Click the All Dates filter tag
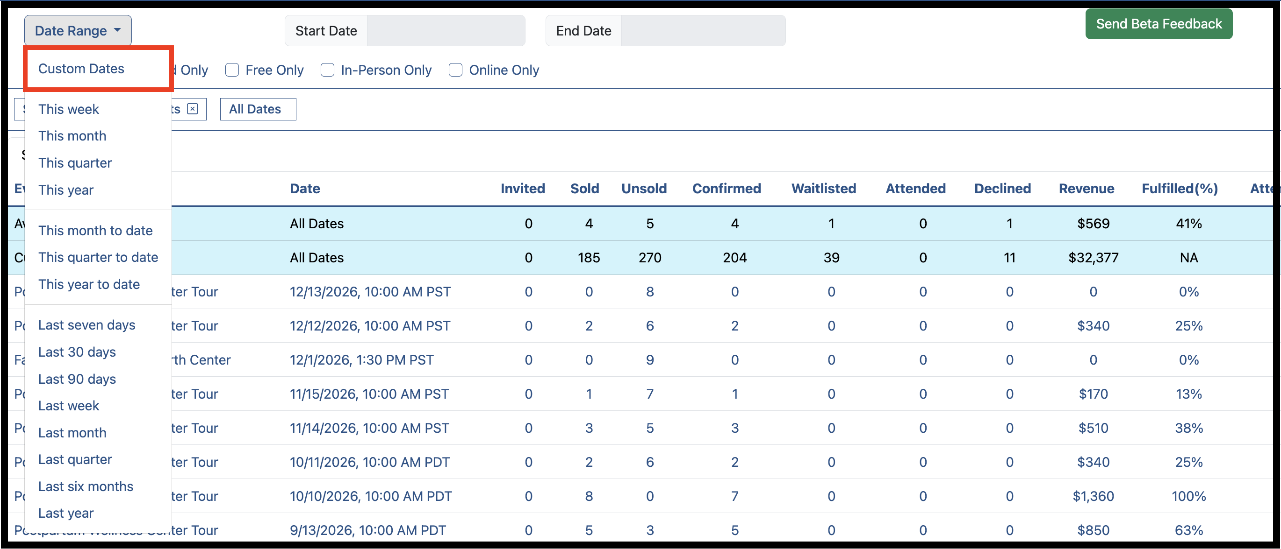1281x549 pixels. (258, 109)
